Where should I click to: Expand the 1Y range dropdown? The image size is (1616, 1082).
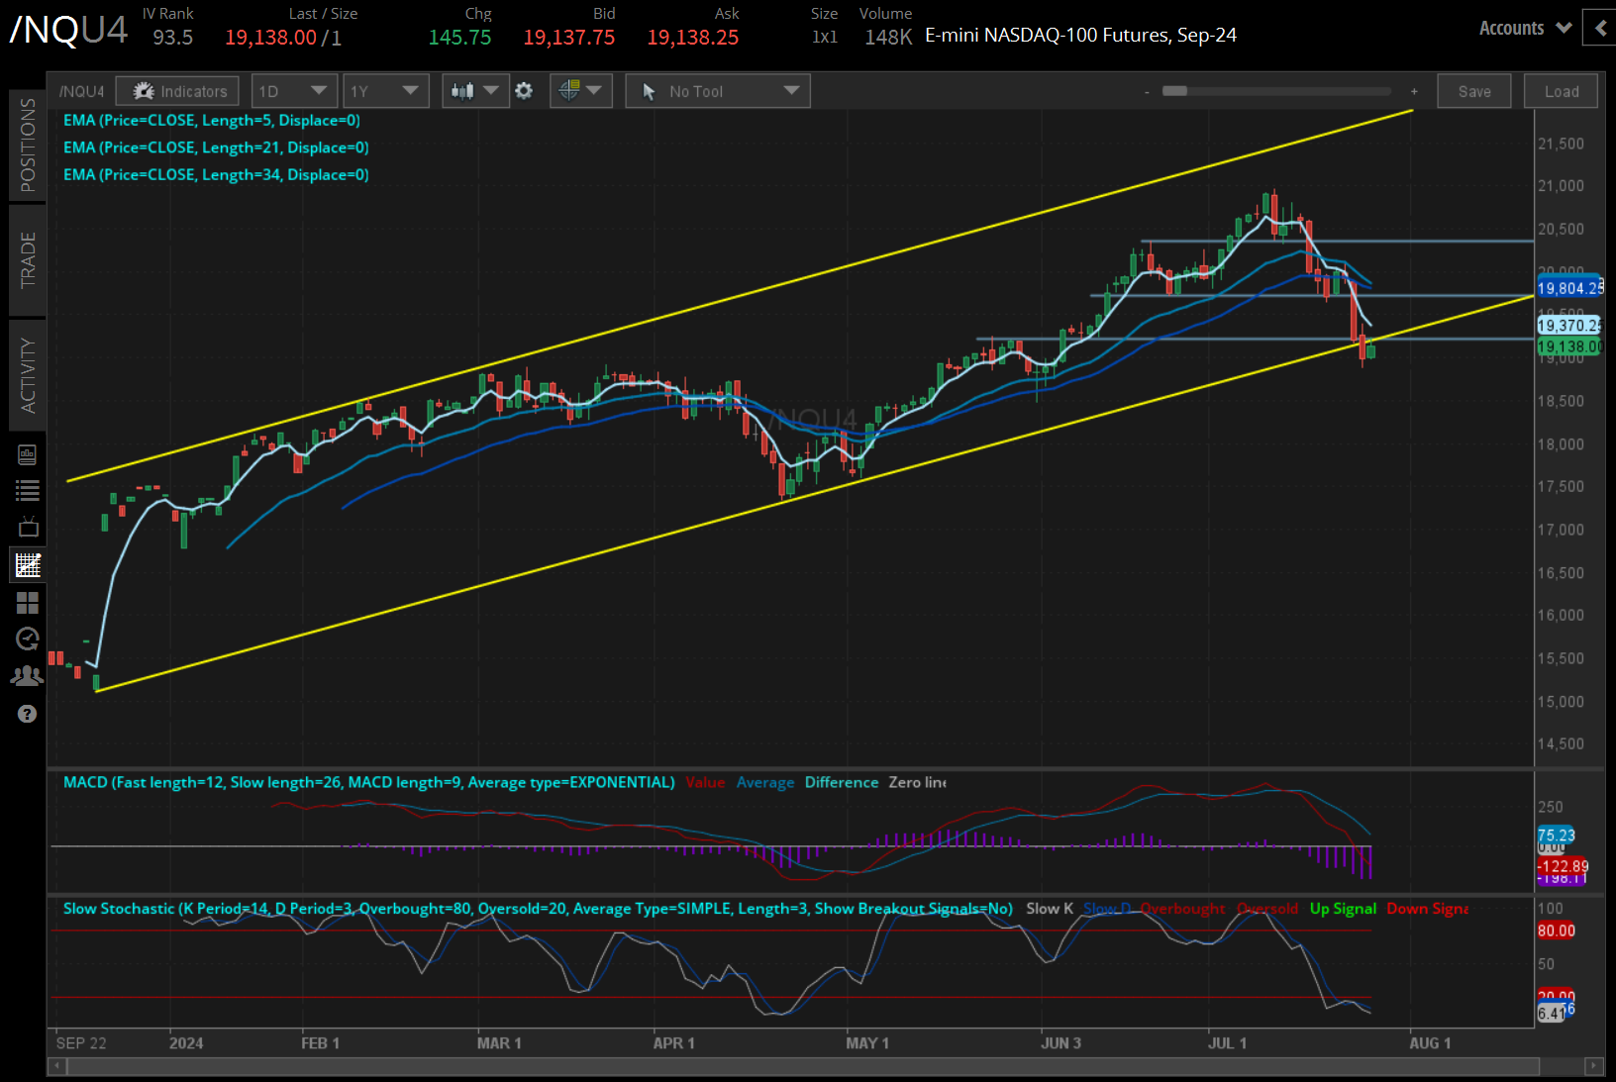(x=385, y=90)
